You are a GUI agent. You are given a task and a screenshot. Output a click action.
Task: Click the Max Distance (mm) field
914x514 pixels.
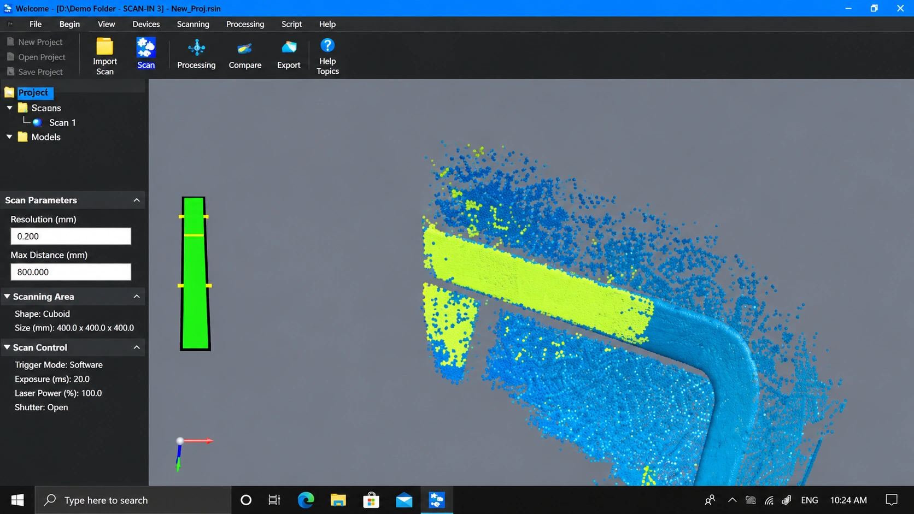pos(71,272)
